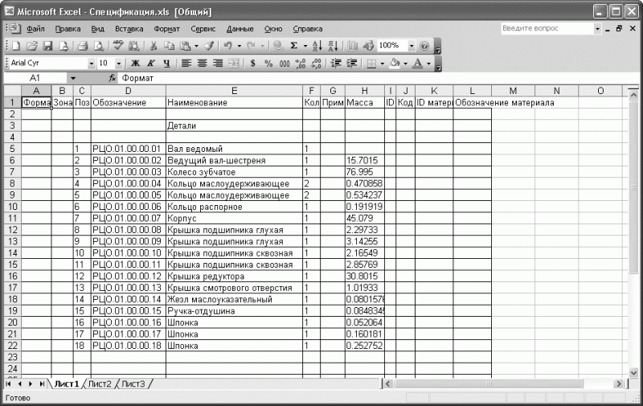The height and width of the screenshot is (406, 643).
Task: Click the fx Insert Function button
Action: pyautogui.click(x=112, y=78)
